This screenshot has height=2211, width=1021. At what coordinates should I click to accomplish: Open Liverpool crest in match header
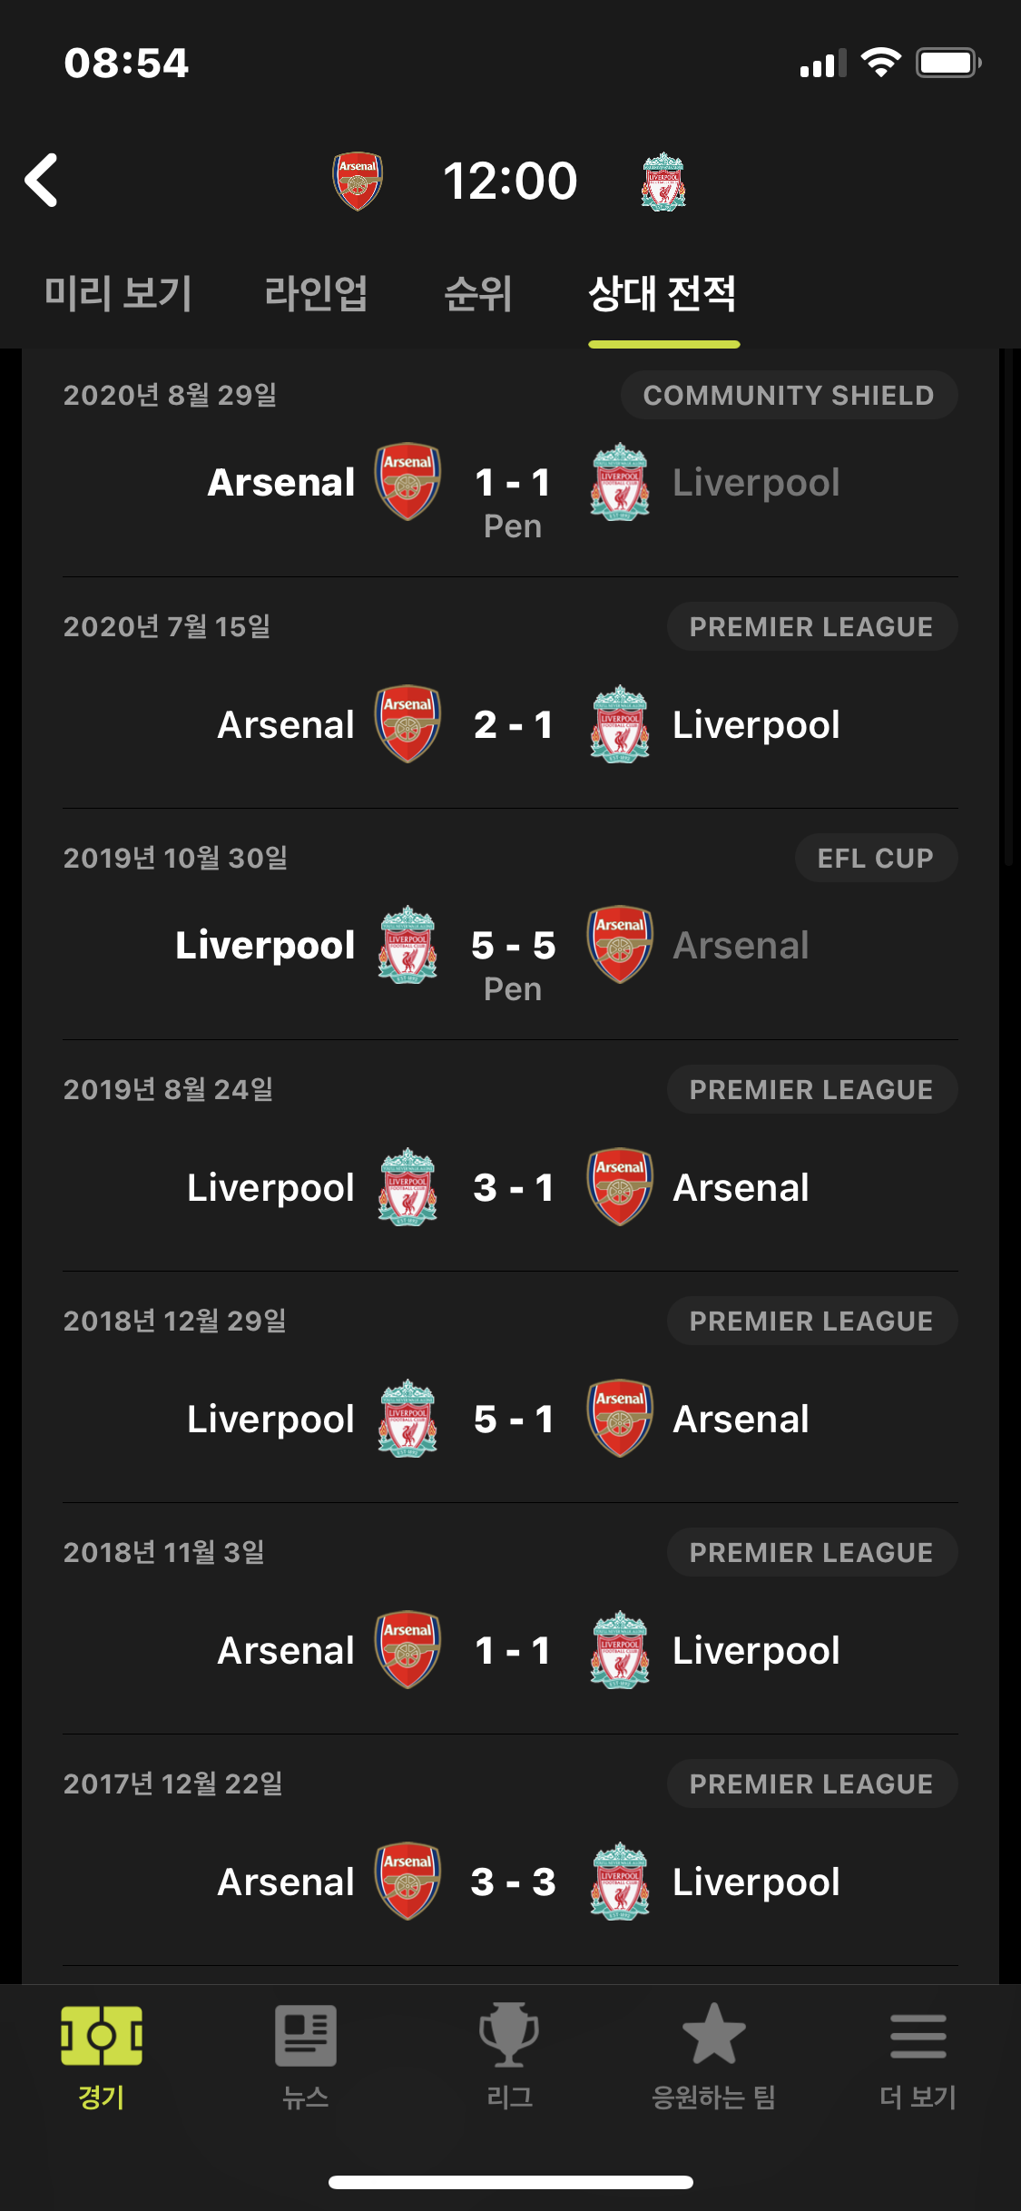(x=663, y=182)
